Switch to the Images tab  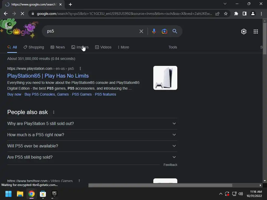pos(80,47)
